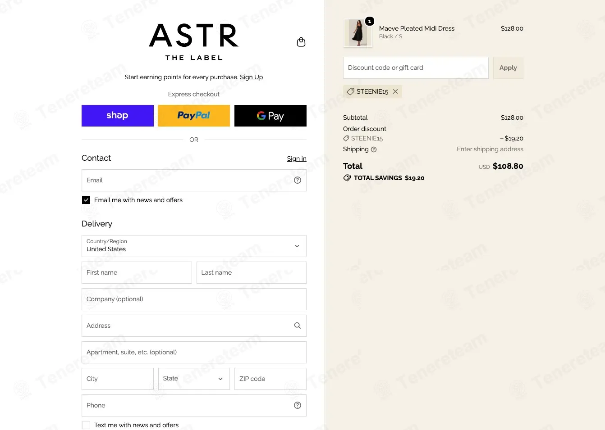The image size is (605, 430).
Task: Click the TOTAL SAVINGS $19.20 text
Action: click(389, 178)
